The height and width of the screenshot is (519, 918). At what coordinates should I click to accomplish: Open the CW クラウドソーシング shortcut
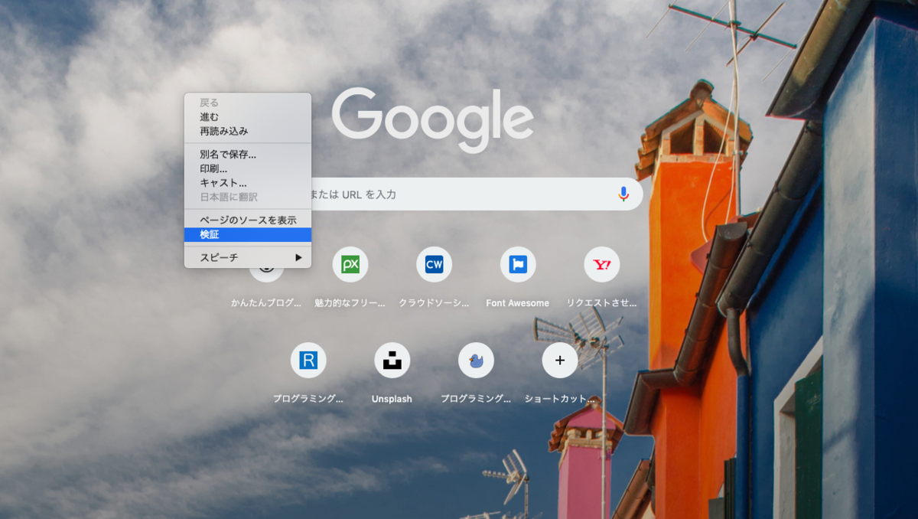(x=434, y=264)
